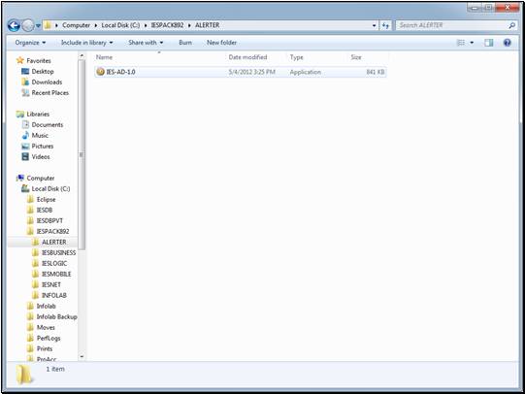Screen dimensions: 525x394
Task: Open the Downloads folder in Favorites
Action: (x=47, y=82)
